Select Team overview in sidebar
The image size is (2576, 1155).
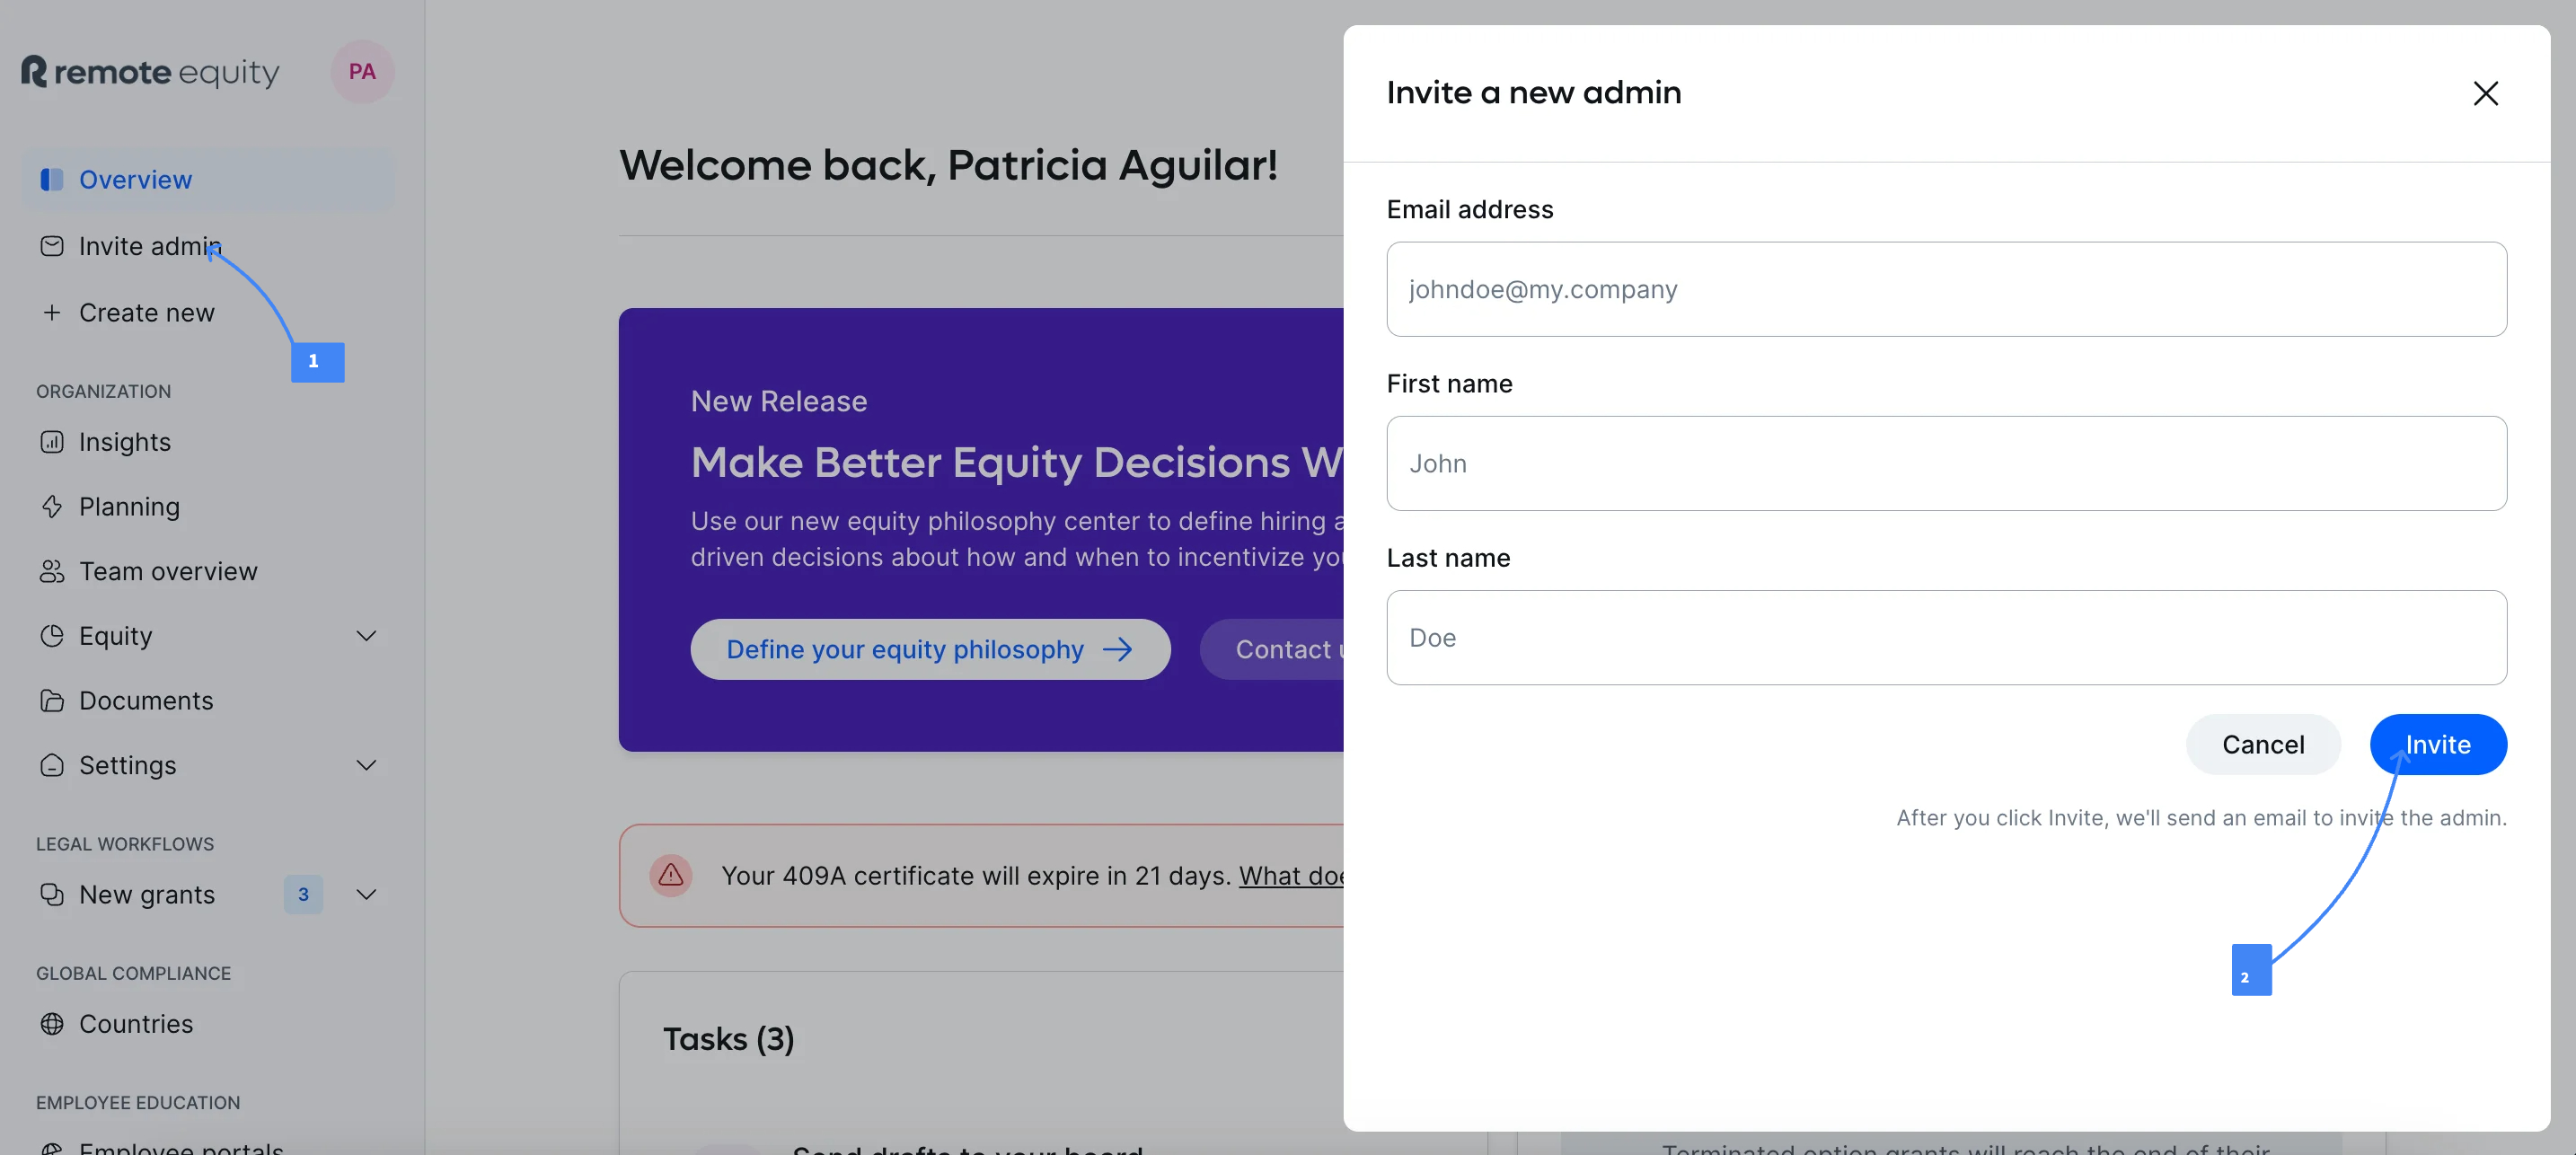pyautogui.click(x=168, y=571)
